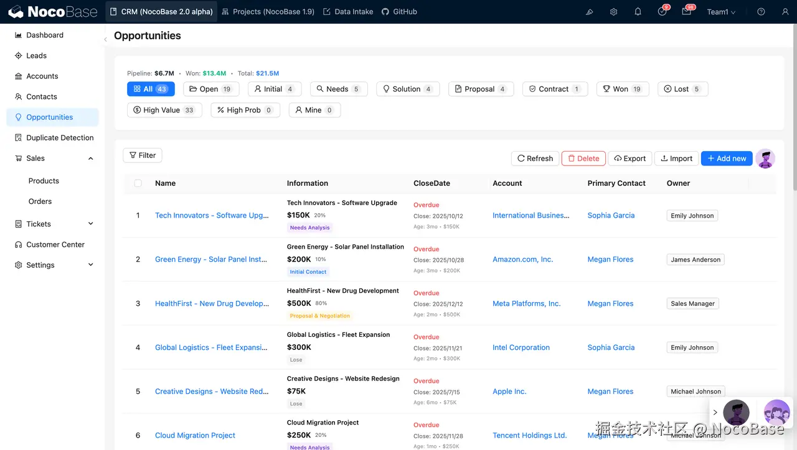Open Leads from the sidebar
This screenshot has height=450, width=797.
click(x=52, y=56)
